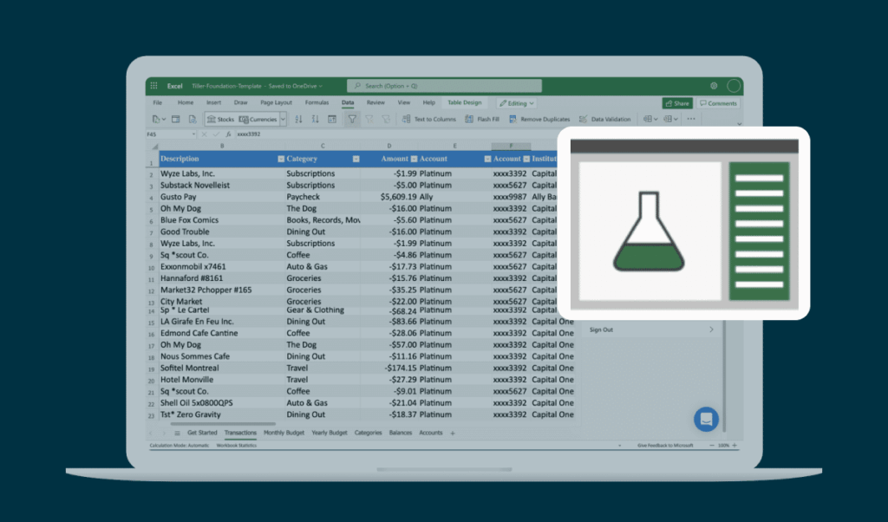Screen dimensions: 888x522
Task: Click the Search box in title bar
Action: (444, 86)
